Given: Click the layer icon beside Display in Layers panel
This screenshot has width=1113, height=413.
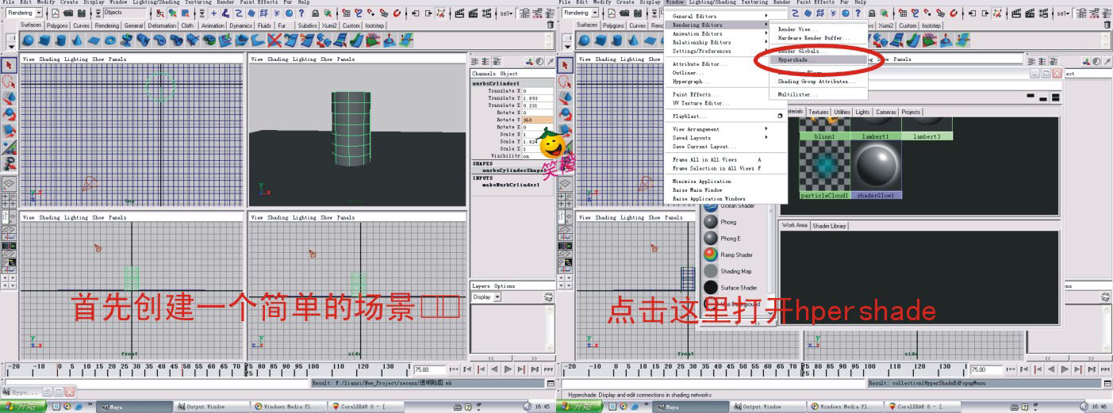Looking at the screenshot, I should [x=548, y=296].
